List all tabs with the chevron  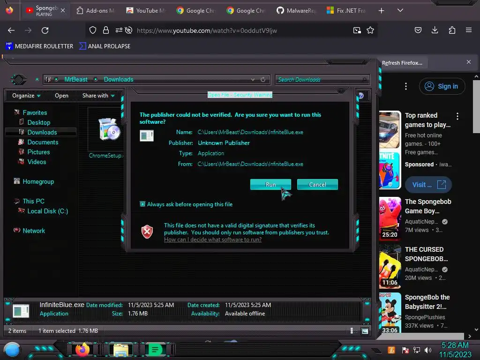tap(400, 10)
